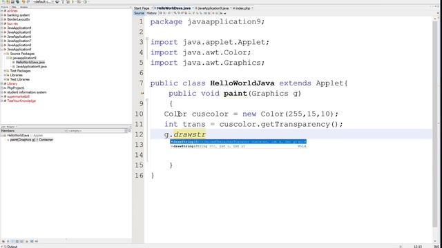The image size is (442, 248).
Task: Expand the bus res project node
Action: 2,23
